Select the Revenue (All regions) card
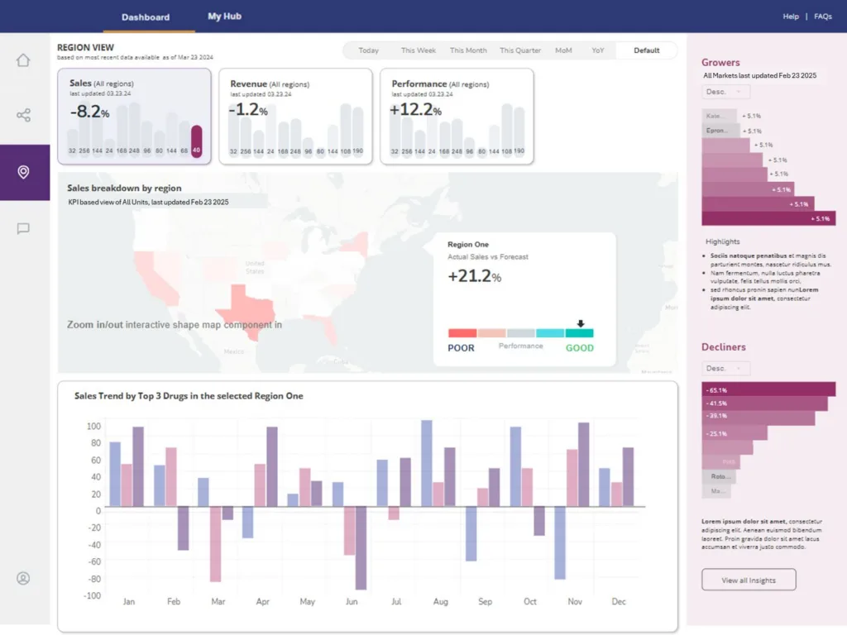 point(295,116)
